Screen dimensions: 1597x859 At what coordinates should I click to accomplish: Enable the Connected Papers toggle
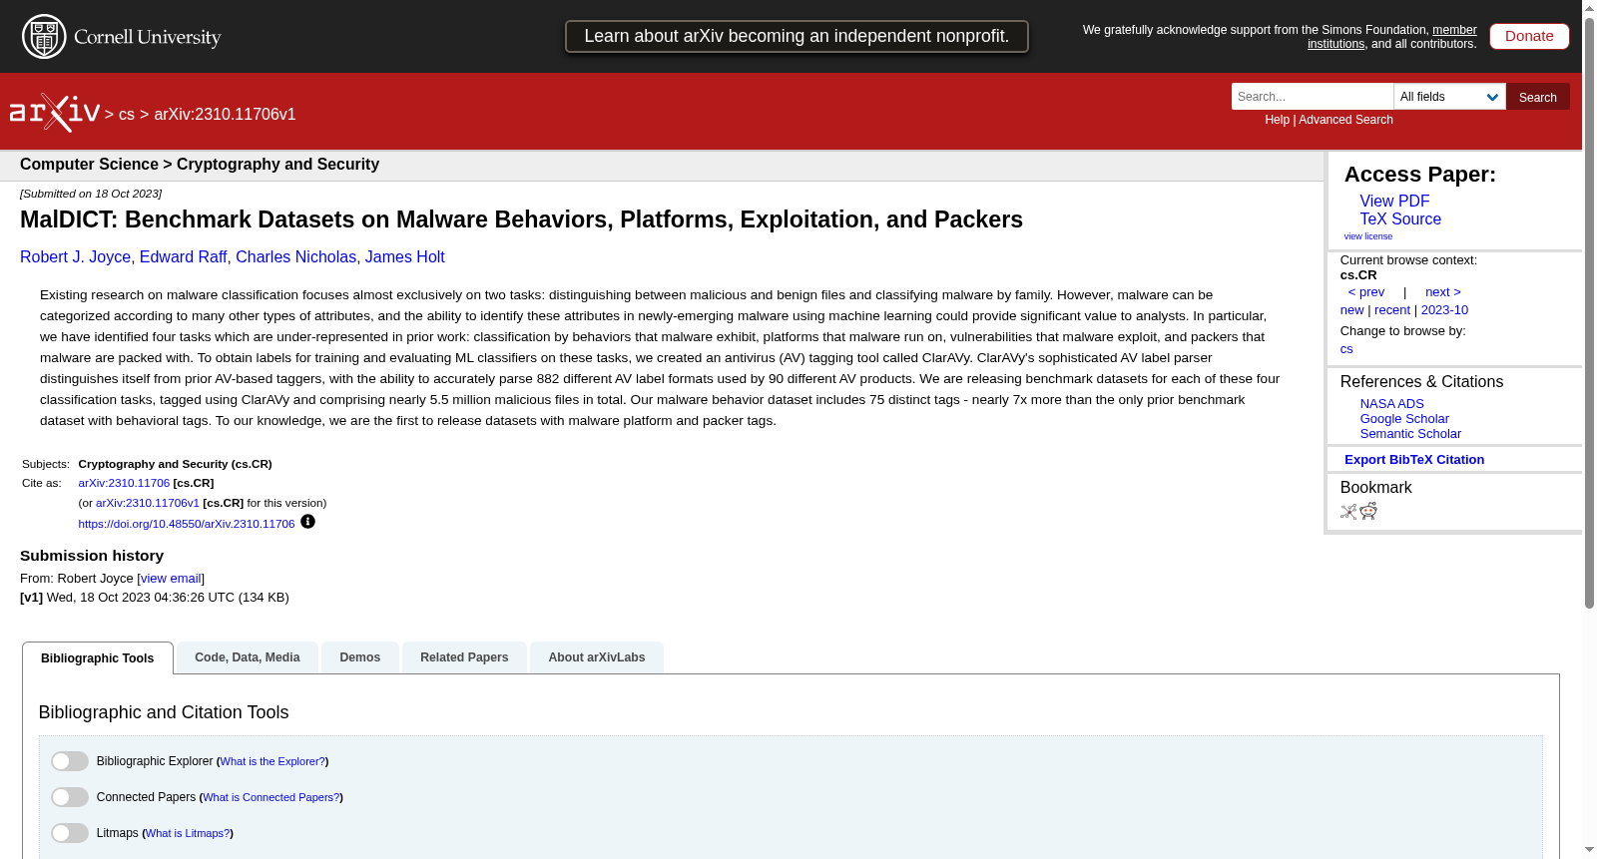70,797
